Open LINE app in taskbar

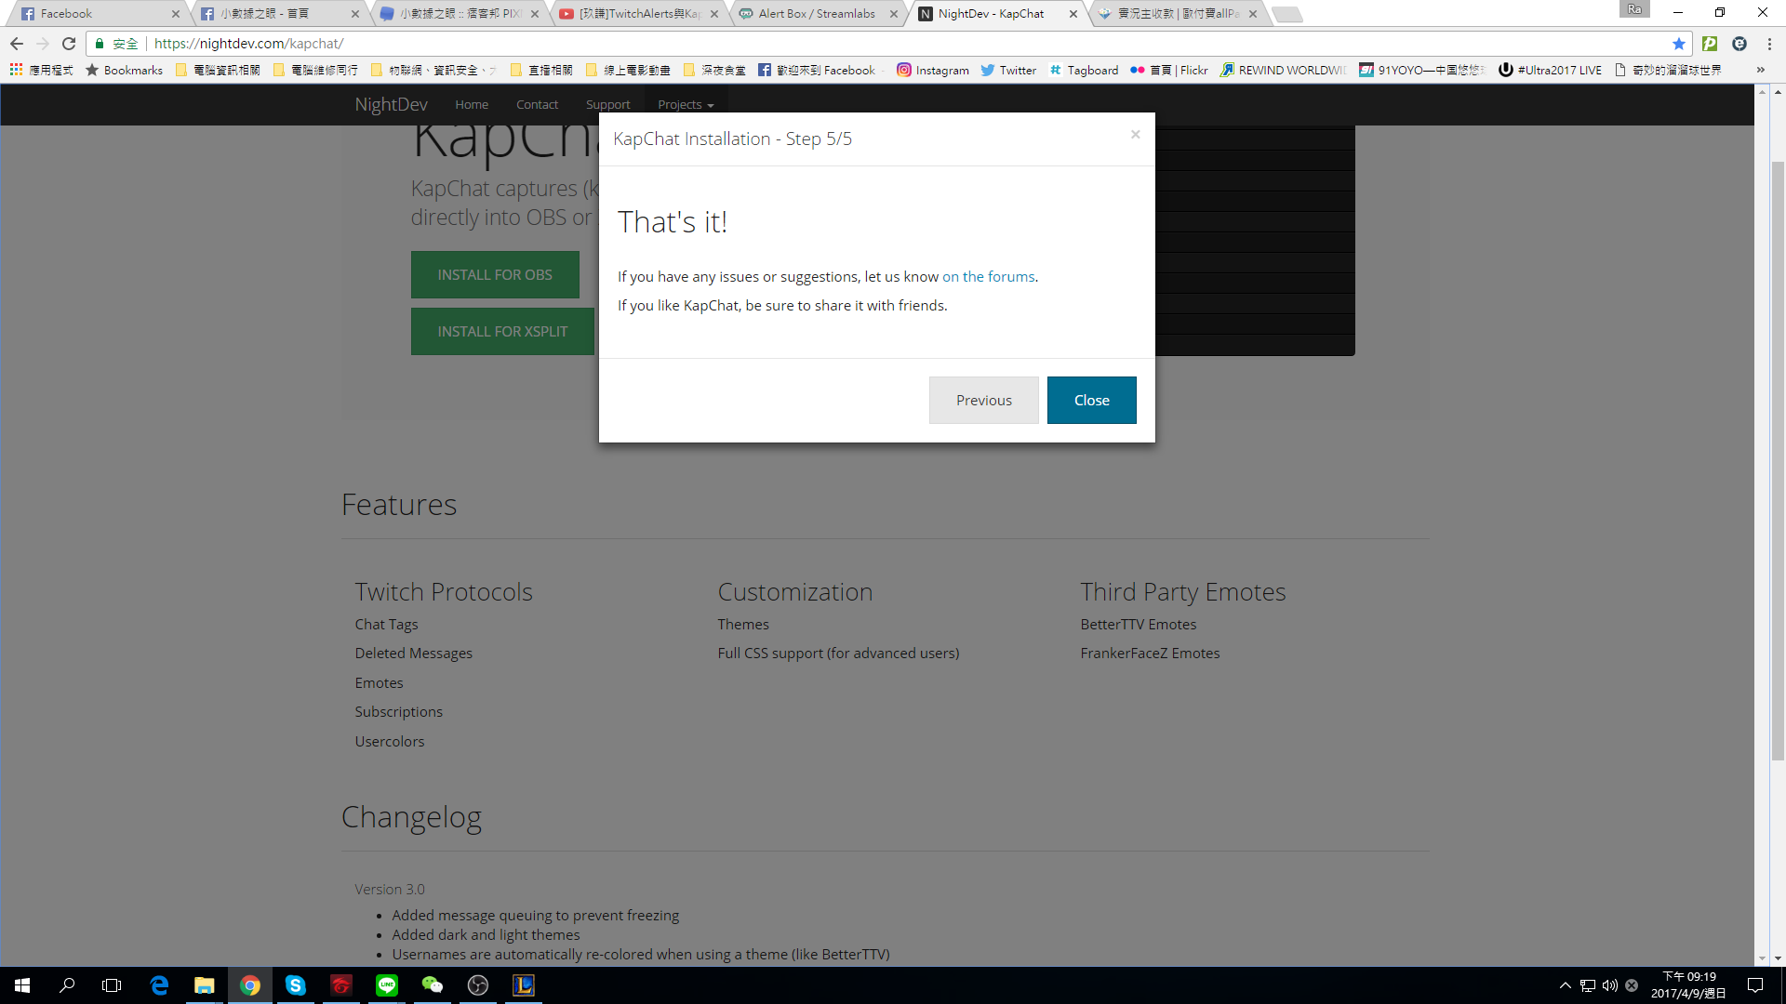point(387,985)
